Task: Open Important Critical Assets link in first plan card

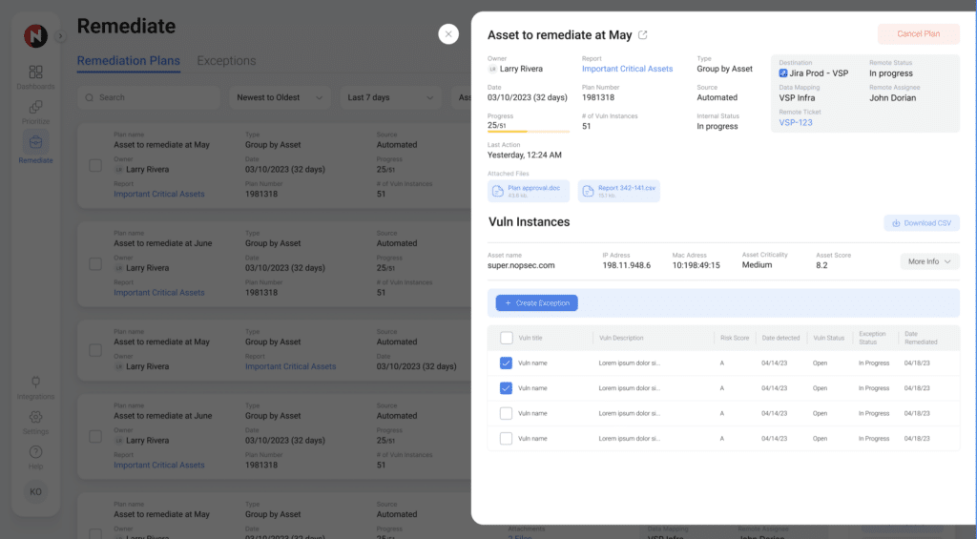Action: 159,194
